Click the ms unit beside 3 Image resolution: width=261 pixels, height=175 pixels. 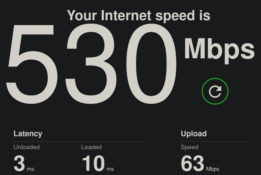pos(30,169)
